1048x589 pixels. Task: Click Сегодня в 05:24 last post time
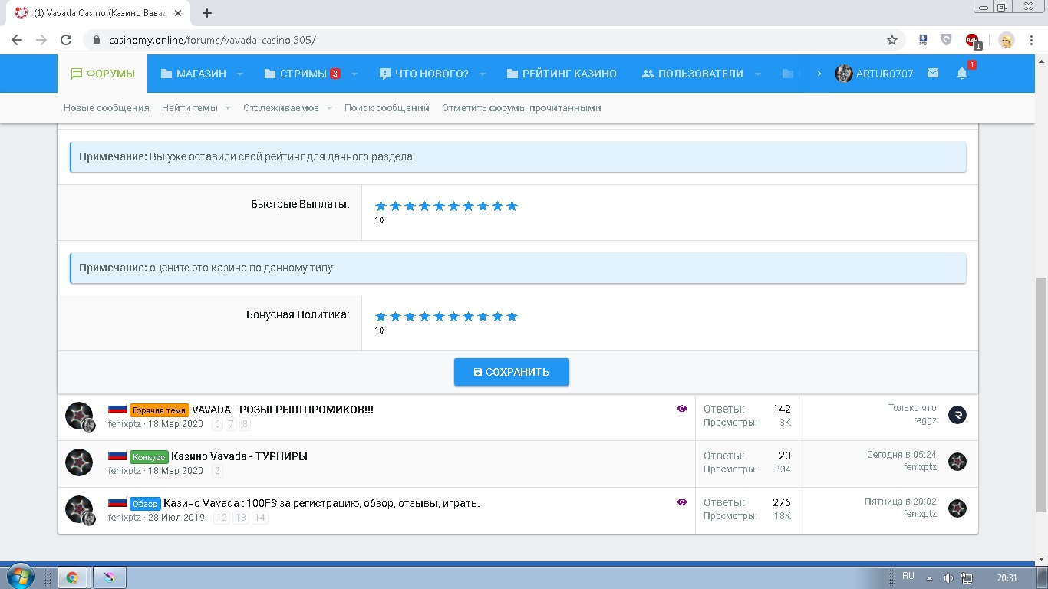[x=901, y=455]
